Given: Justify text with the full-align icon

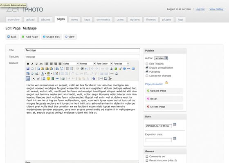Looking at the screenshot, I should (x=60, y=64).
